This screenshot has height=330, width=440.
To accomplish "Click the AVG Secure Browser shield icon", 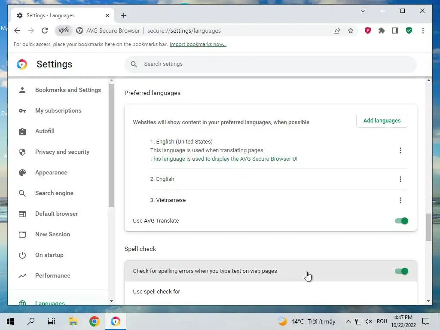I will pyautogui.click(x=79, y=31).
